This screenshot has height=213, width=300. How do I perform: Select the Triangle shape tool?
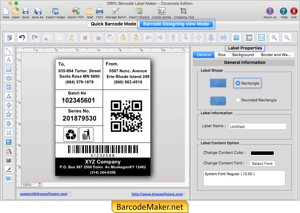click(x=9, y=96)
